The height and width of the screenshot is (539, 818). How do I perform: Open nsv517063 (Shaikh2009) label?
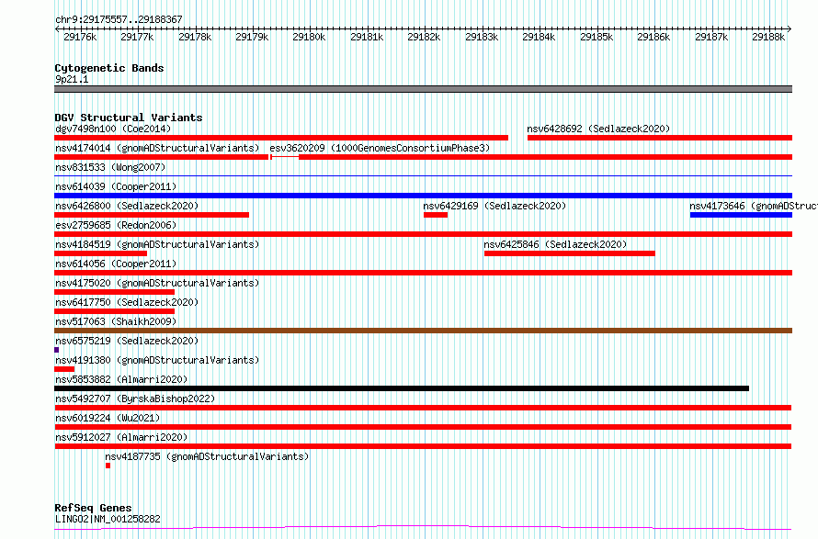[x=116, y=321]
